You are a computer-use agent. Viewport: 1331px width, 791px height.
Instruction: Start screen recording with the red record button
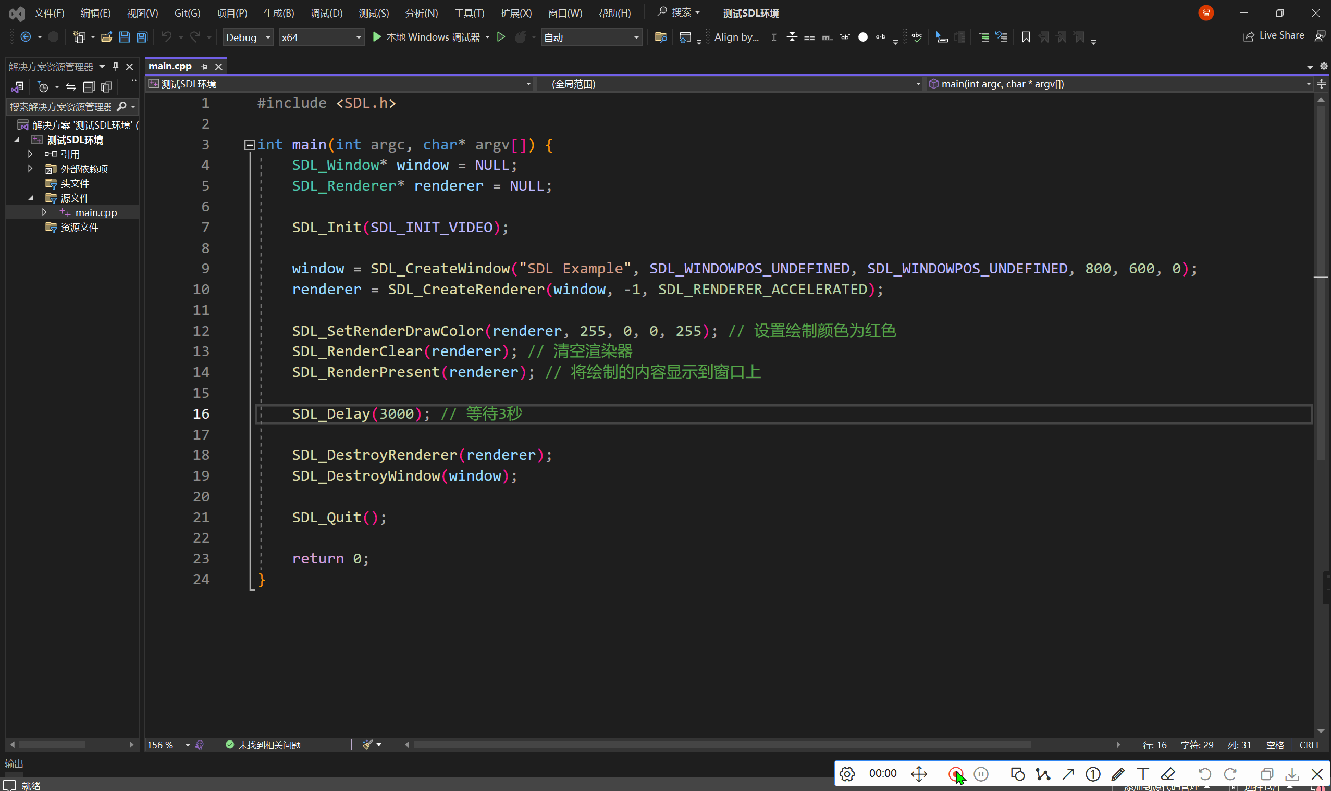(955, 773)
